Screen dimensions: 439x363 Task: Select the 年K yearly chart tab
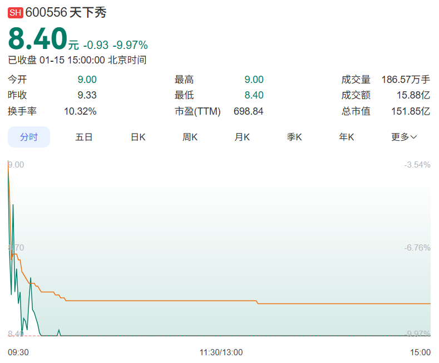(x=347, y=137)
